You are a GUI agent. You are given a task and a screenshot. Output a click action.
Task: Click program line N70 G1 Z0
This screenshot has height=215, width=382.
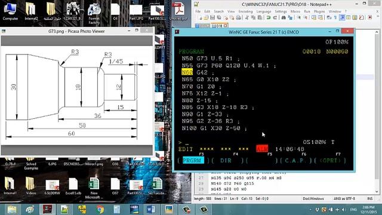point(202,87)
